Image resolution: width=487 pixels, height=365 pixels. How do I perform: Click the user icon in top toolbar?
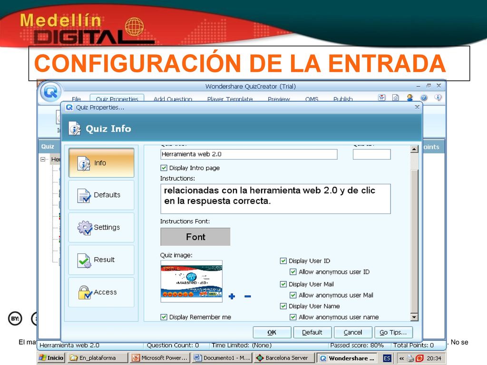click(x=409, y=97)
